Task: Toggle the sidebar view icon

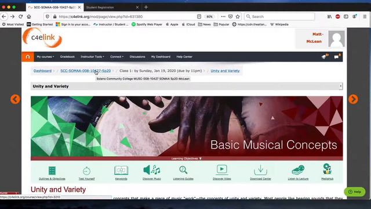Action: (x=346, y=17)
